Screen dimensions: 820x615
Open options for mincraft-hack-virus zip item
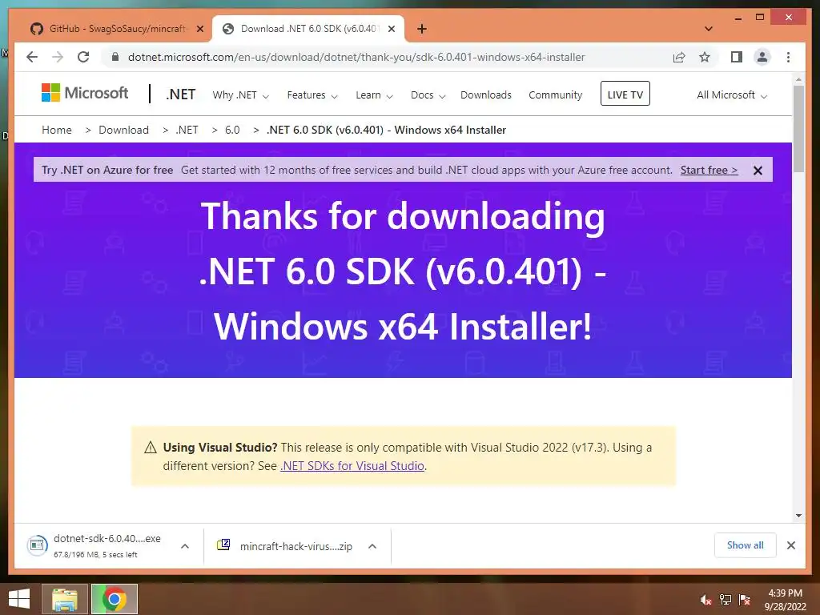[x=372, y=546]
